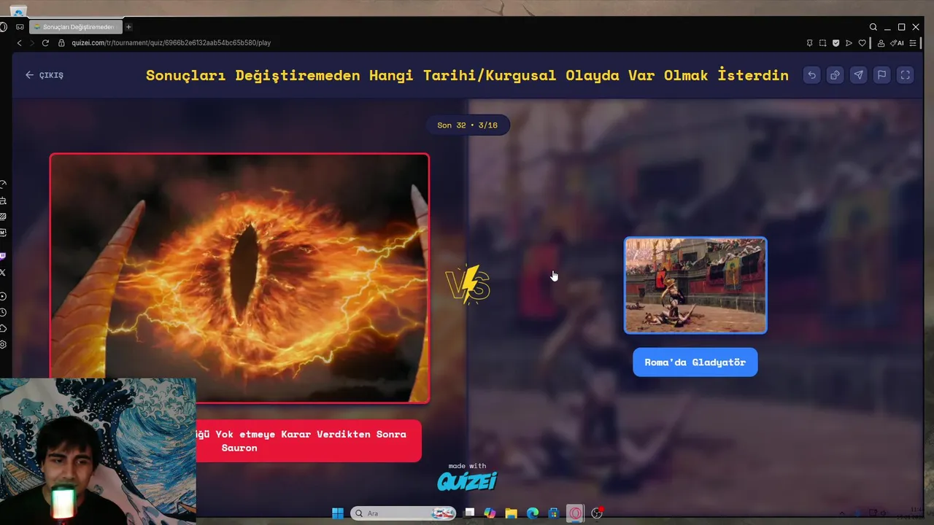Open OBS Studio from the taskbar
This screenshot has width=934, height=525.
(x=597, y=513)
